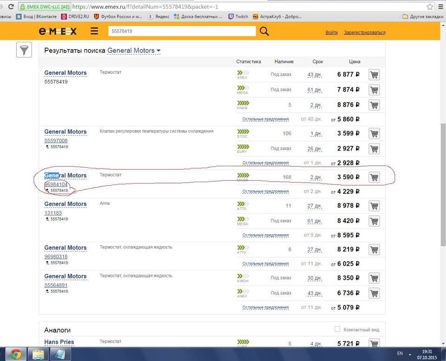Show Остальные предложения from 5 079 ₽
The image size is (446, 361).
click(265, 308)
